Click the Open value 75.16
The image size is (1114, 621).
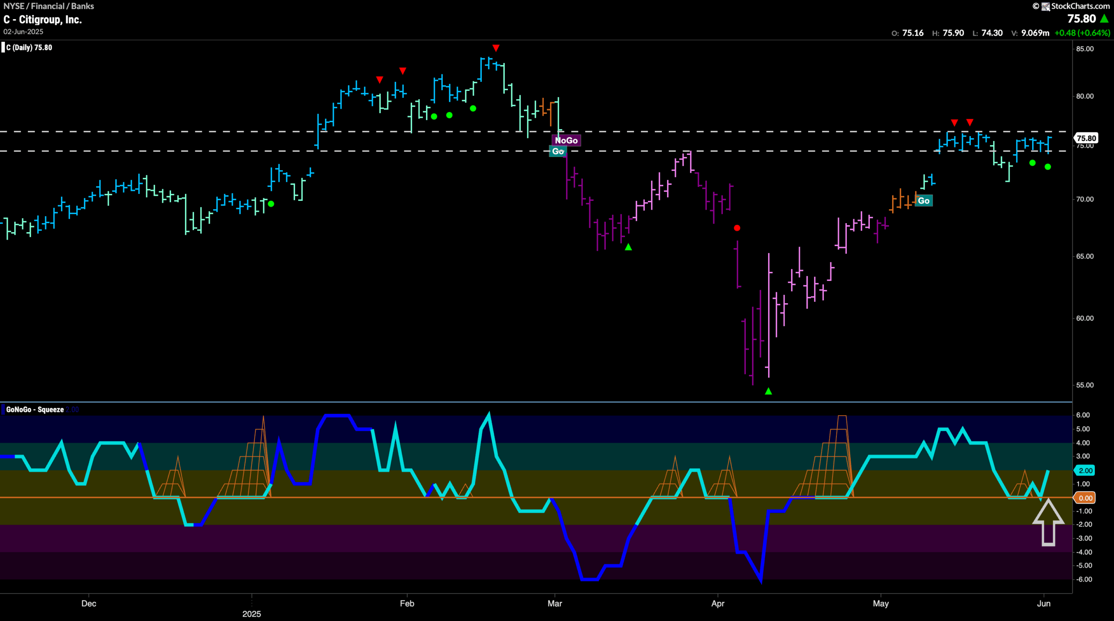pyautogui.click(x=913, y=33)
